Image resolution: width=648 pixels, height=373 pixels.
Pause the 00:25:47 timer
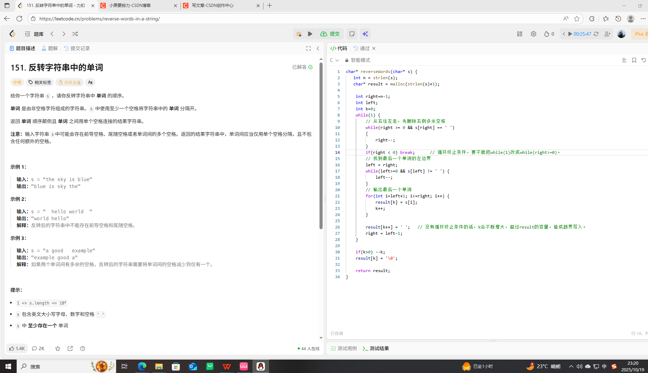[569, 34]
